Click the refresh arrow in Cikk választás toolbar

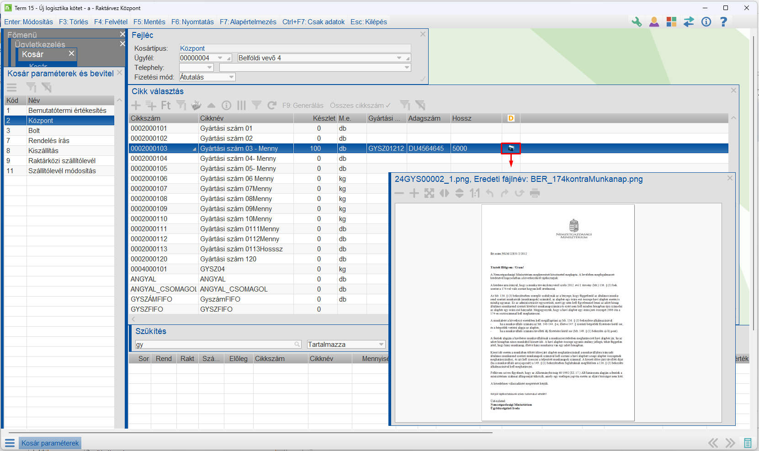point(272,106)
